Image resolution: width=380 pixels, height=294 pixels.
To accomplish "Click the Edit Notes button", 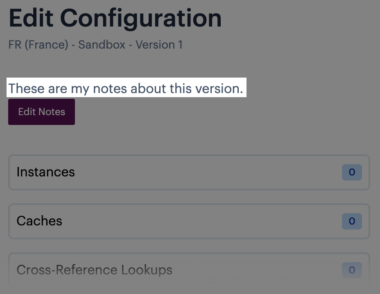I will tap(41, 112).
